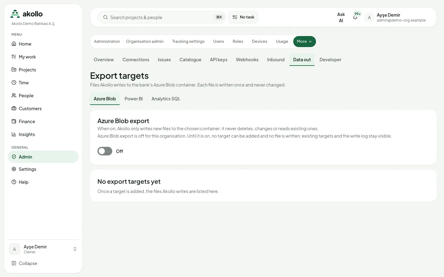Viewport: 444px width, 277px height.
Task: Click the Projects folder icon
Action: [14, 70]
